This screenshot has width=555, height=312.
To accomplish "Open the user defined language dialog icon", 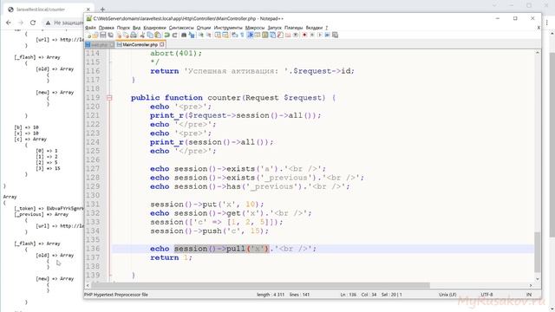I will [258, 35].
